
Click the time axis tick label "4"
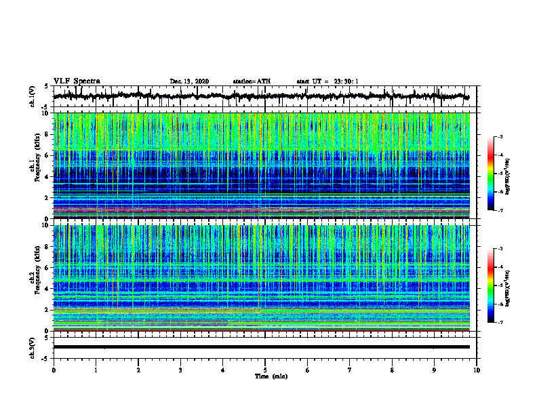pos(223,370)
